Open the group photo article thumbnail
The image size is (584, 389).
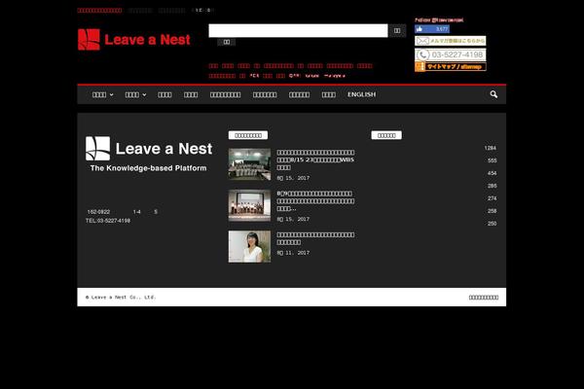point(249,164)
